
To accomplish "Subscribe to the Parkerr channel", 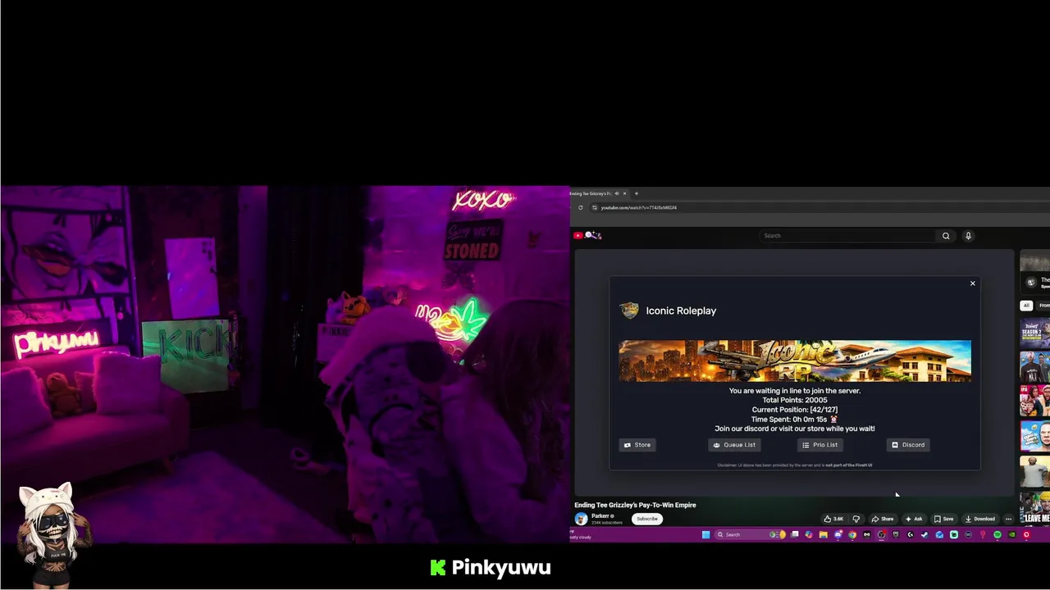I will point(647,519).
